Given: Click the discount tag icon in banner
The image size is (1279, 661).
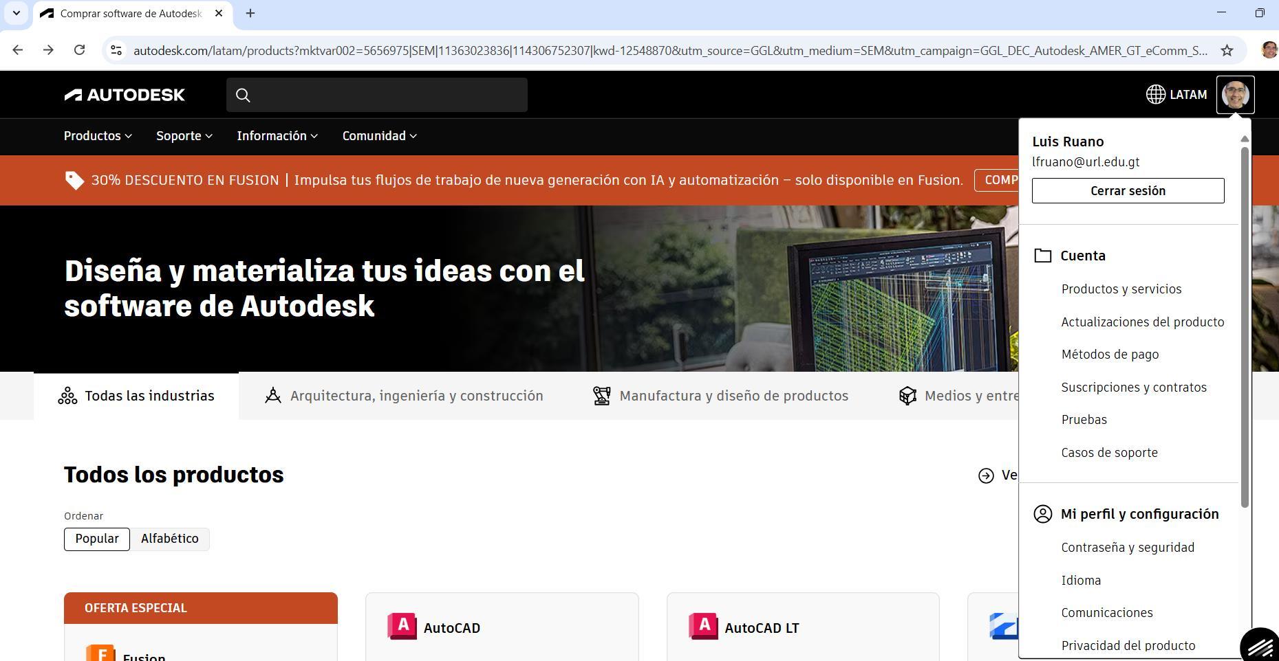Looking at the screenshot, I should (x=74, y=180).
